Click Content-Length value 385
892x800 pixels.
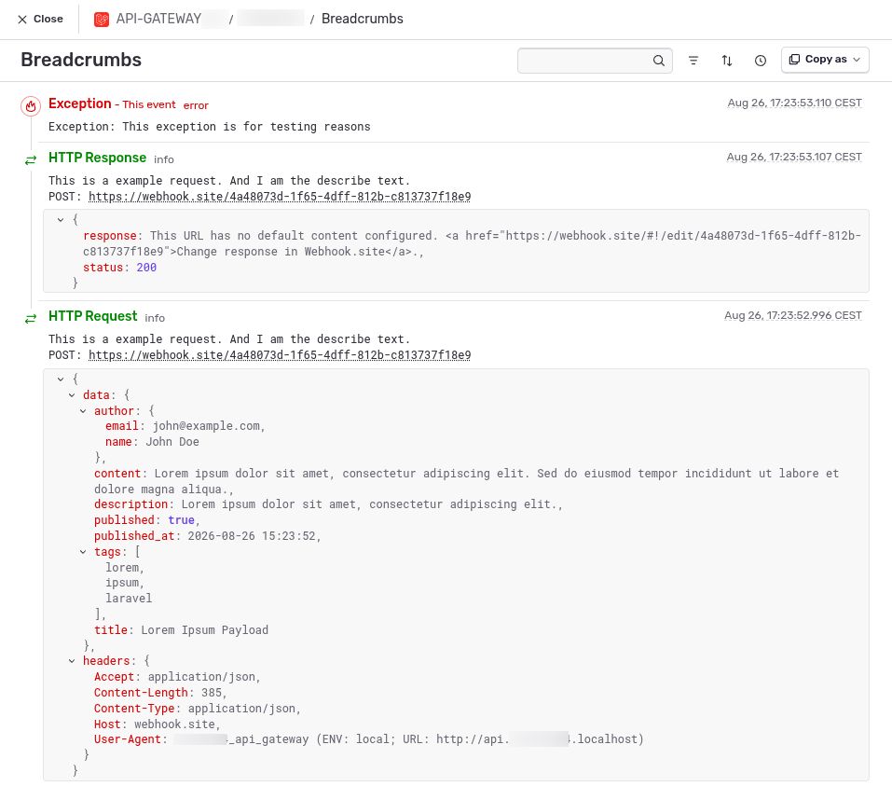[x=211, y=693]
